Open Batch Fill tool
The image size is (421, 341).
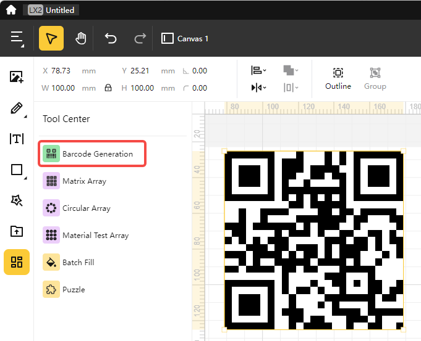pos(69,262)
